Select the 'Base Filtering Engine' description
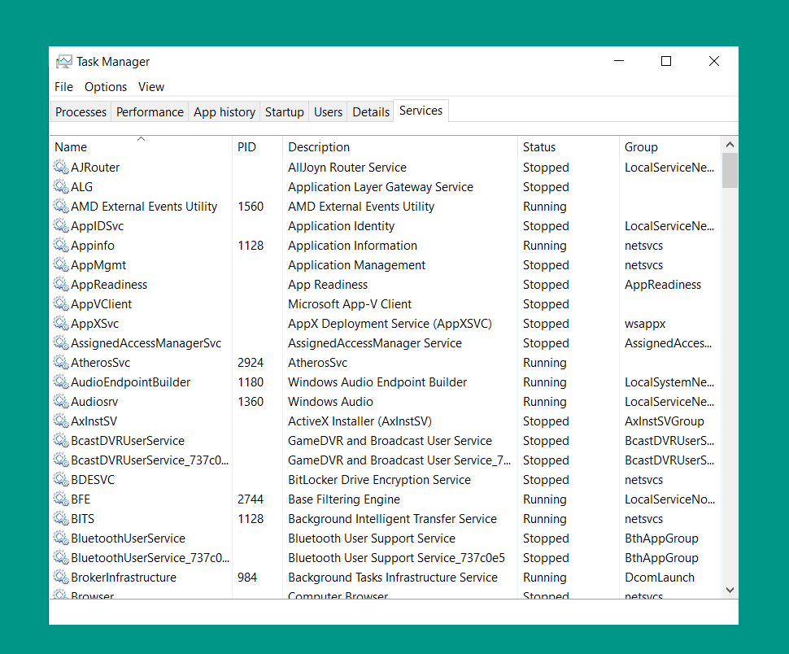Image resolution: width=789 pixels, height=654 pixels. [344, 499]
